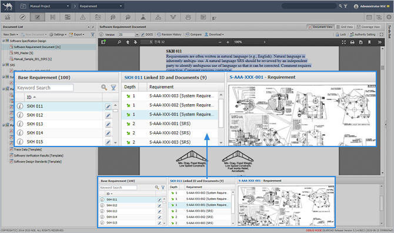
Task: Click Keyword Search field in enlarged panel
Action: tap(45, 88)
